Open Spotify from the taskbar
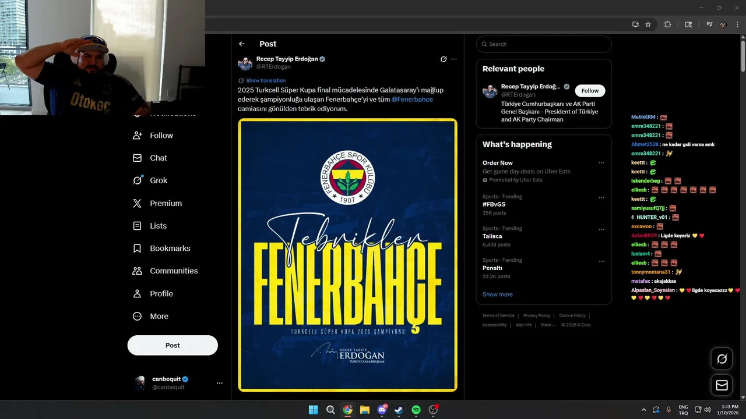The image size is (746, 419). click(x=416, y=410)
